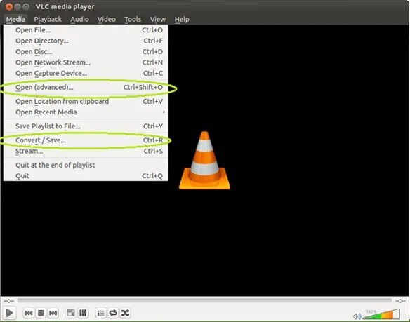410x322 pixels.
Task: Open the View menu
Action: coord(158,19)
